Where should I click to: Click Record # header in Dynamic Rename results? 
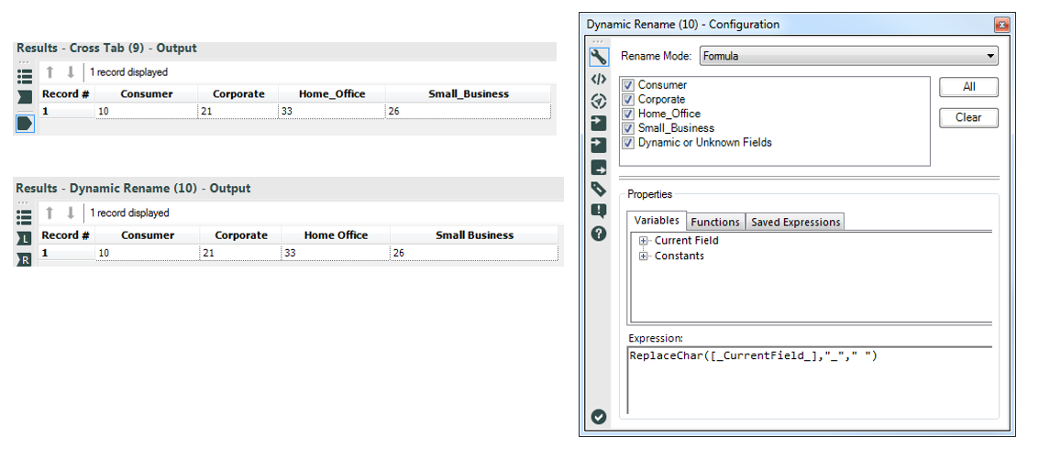point(66,235)
